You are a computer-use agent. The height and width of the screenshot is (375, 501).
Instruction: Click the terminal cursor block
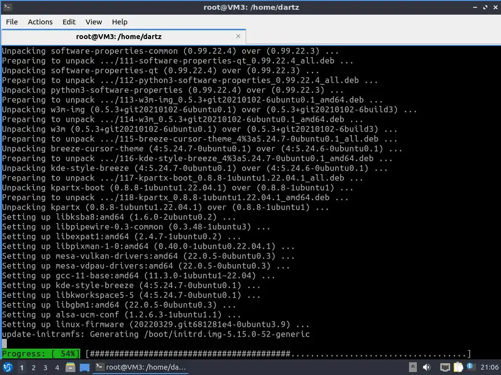(x=4, y=344)
